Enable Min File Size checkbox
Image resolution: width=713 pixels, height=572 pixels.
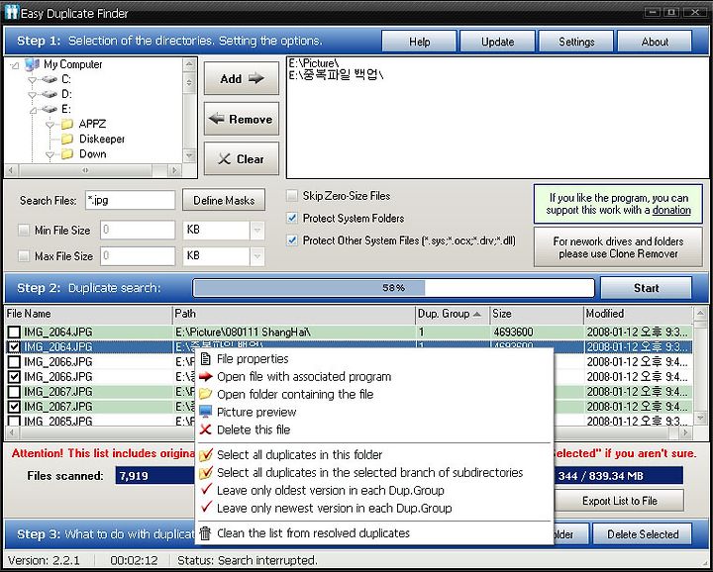pos(23,230)
